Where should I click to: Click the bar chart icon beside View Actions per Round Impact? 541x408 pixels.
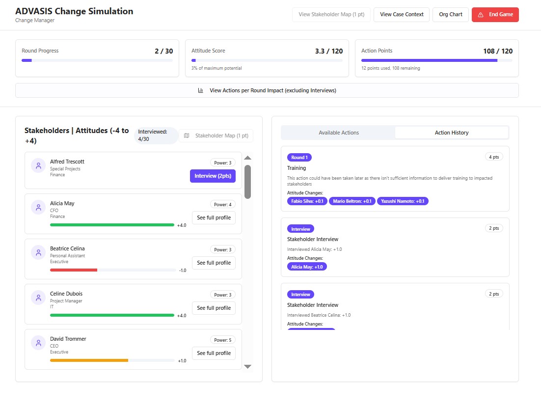pos(200,90)
